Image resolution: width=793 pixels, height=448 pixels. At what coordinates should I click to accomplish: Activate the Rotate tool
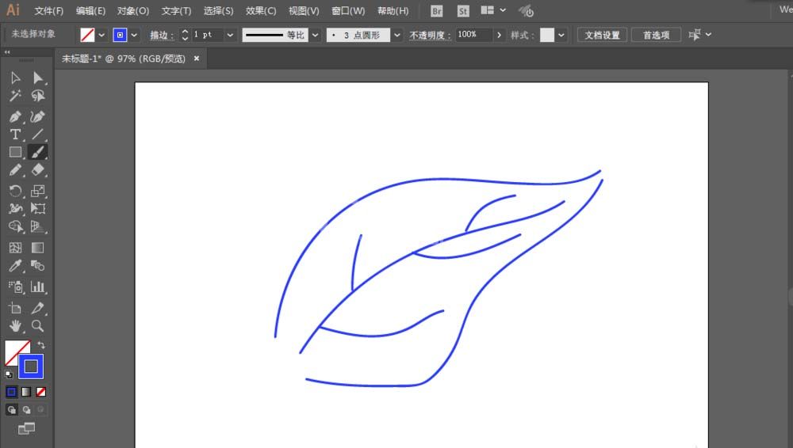[x=15, y=191]
